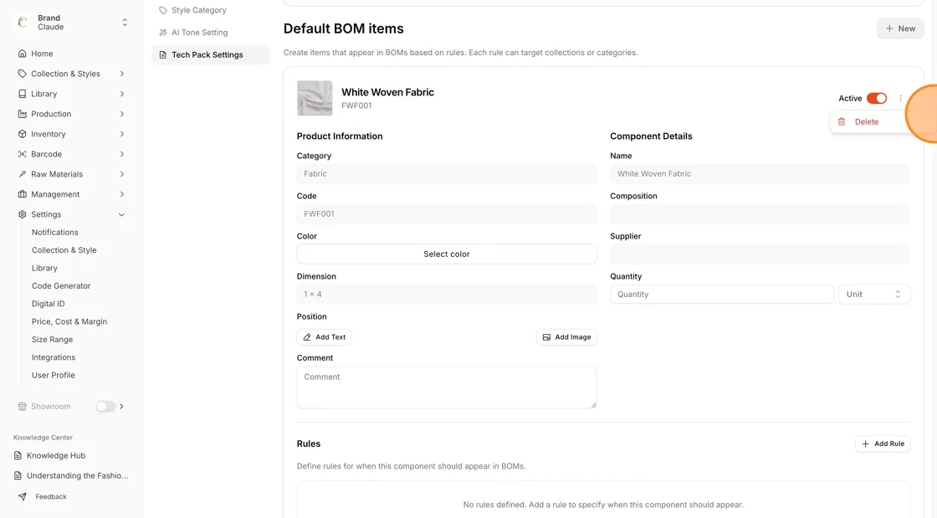Click the Showroom store icon

pyautogui.click(x=22, y=406)
